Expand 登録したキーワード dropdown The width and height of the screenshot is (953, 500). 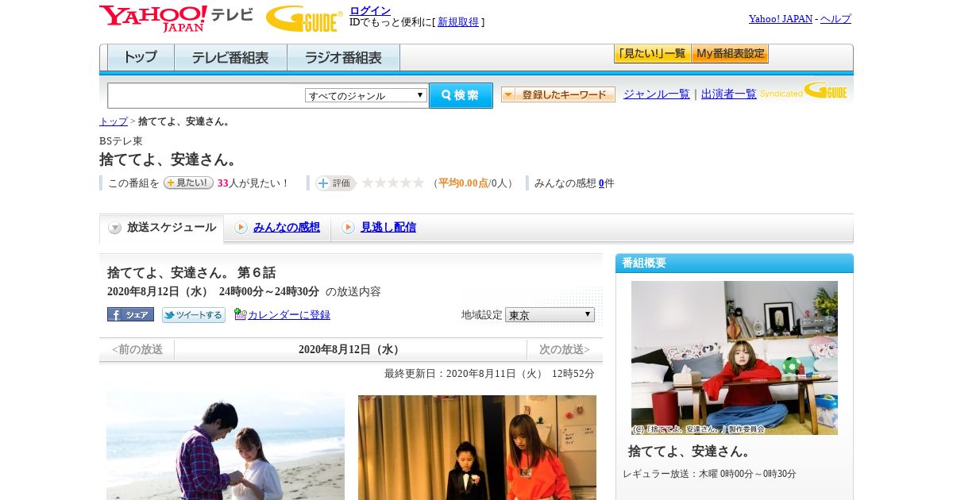point(558,94)
